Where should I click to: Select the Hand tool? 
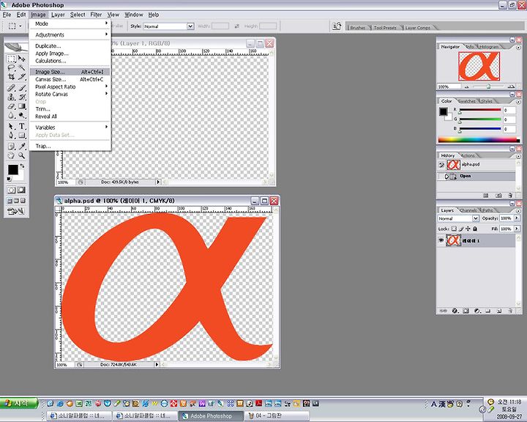pyautogui.click(x=11, y=156)
